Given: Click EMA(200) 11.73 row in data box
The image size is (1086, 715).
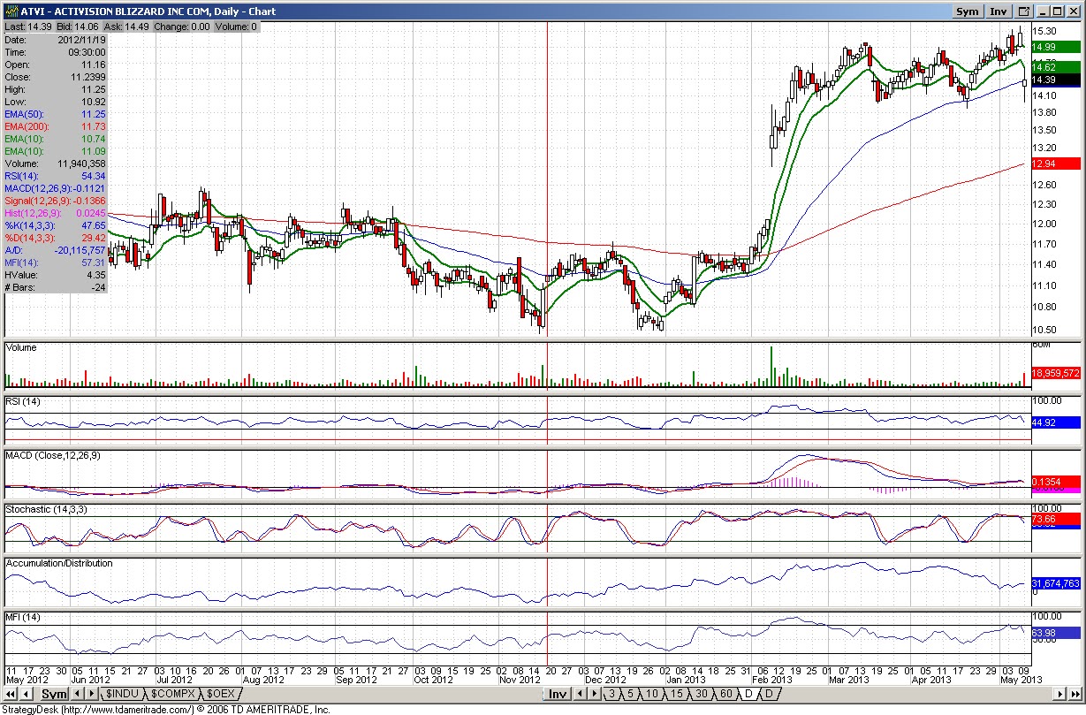Looking at the screenshot, I should click(55, 126).
